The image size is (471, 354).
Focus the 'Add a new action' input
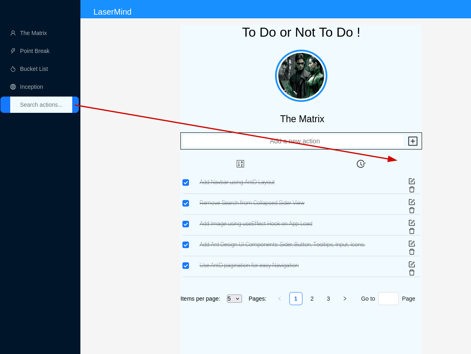[293, 141]
